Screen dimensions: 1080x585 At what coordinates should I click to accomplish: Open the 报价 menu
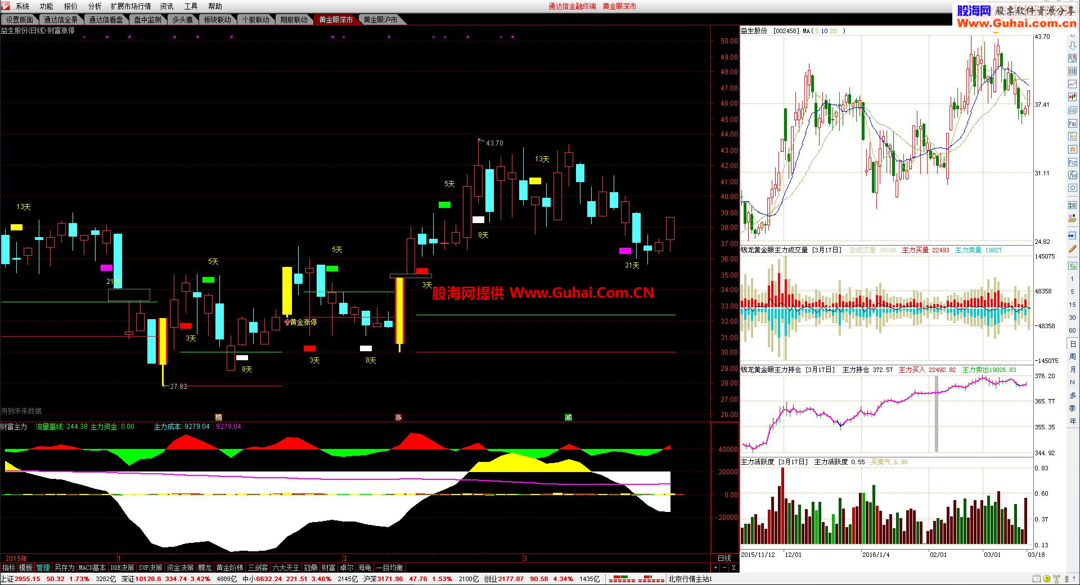(71, 6)
